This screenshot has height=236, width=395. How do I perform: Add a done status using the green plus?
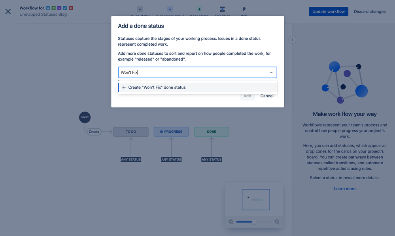(199, 9)
